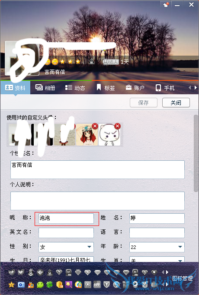The width and height of the screenshot is (199, 295).
Task: Click the webcam eyeball icon
Action: (135, 285)
